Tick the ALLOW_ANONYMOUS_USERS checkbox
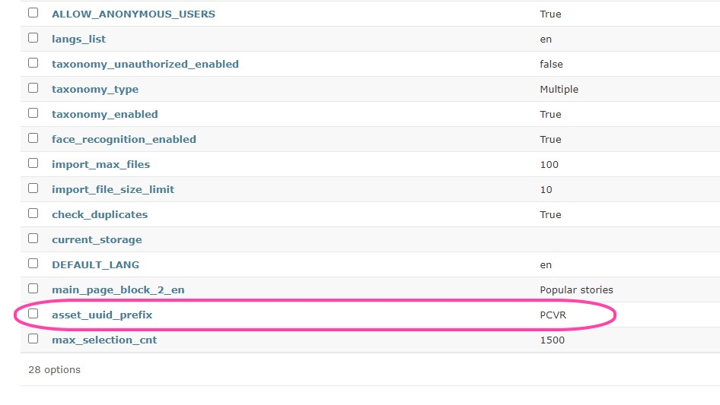This screenshot has height=405, width=720. coord(33,13)
